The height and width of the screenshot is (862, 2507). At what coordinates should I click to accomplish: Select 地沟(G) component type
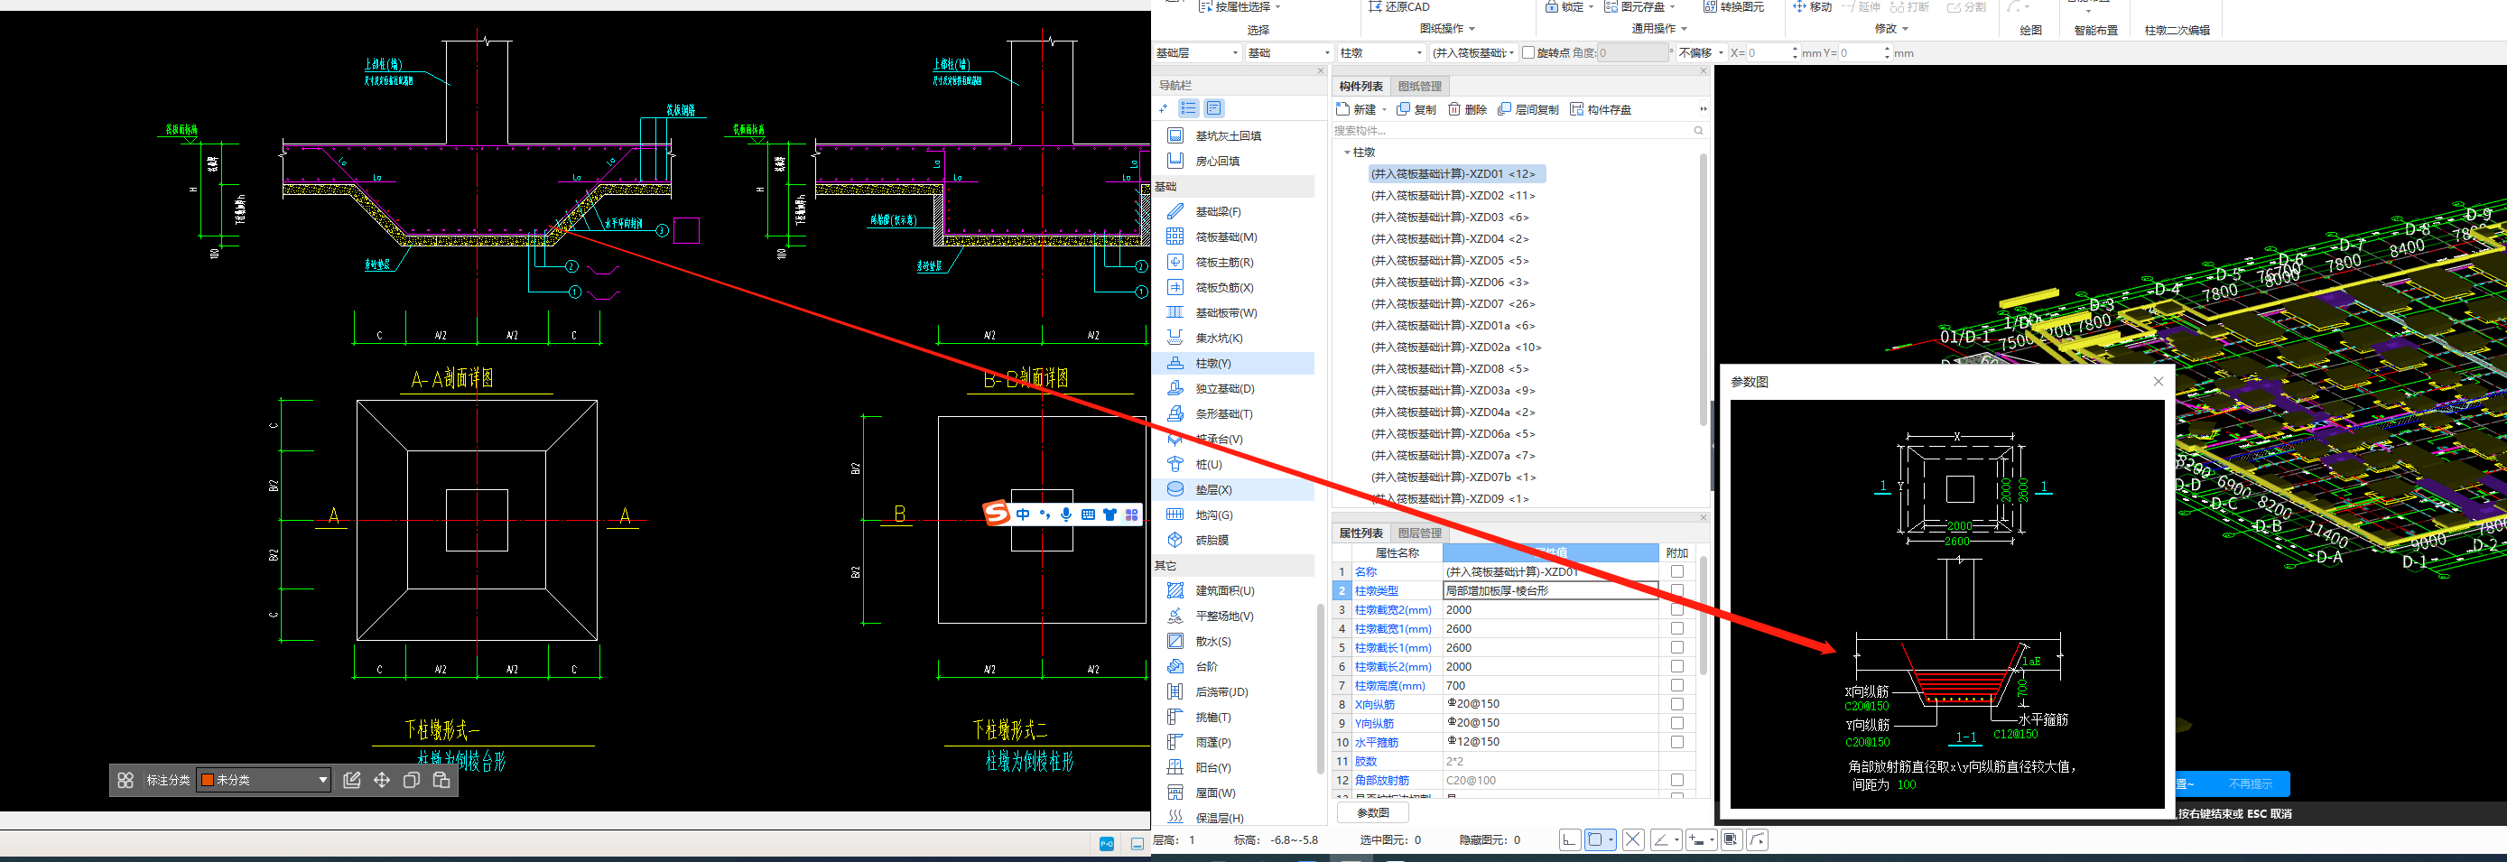click(x=1212, y=514)
